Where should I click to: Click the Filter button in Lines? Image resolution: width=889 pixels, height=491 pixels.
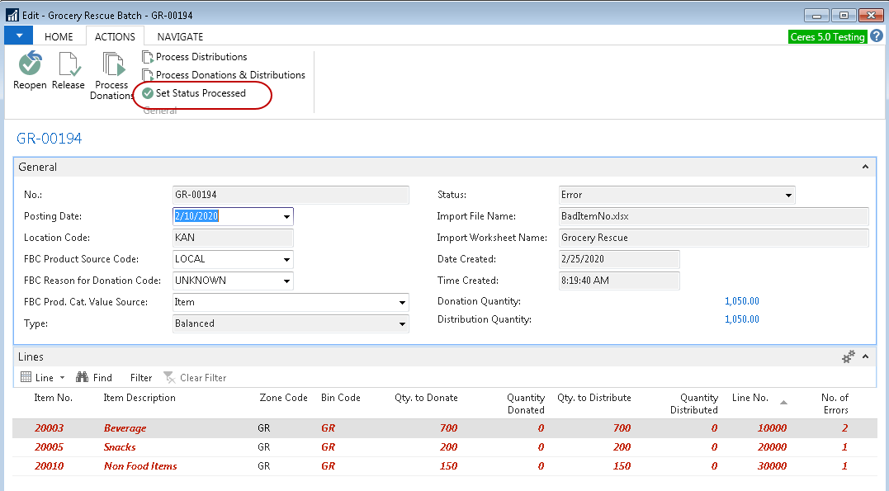[141, 378]
